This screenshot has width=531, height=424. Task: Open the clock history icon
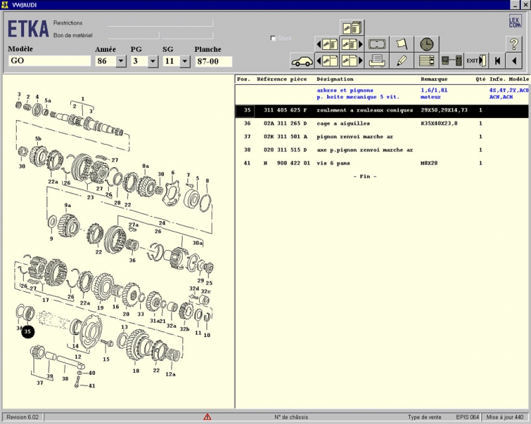coord(427,44)
